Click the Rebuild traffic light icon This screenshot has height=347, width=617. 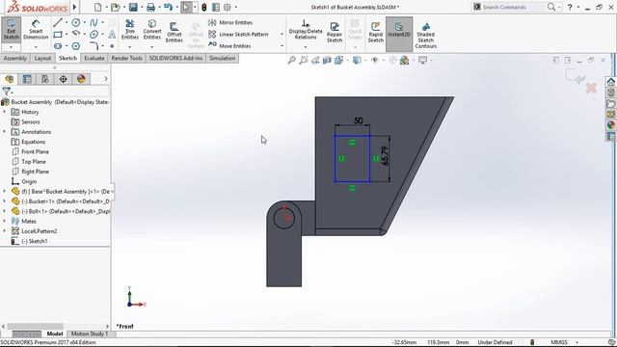(203, 7)
